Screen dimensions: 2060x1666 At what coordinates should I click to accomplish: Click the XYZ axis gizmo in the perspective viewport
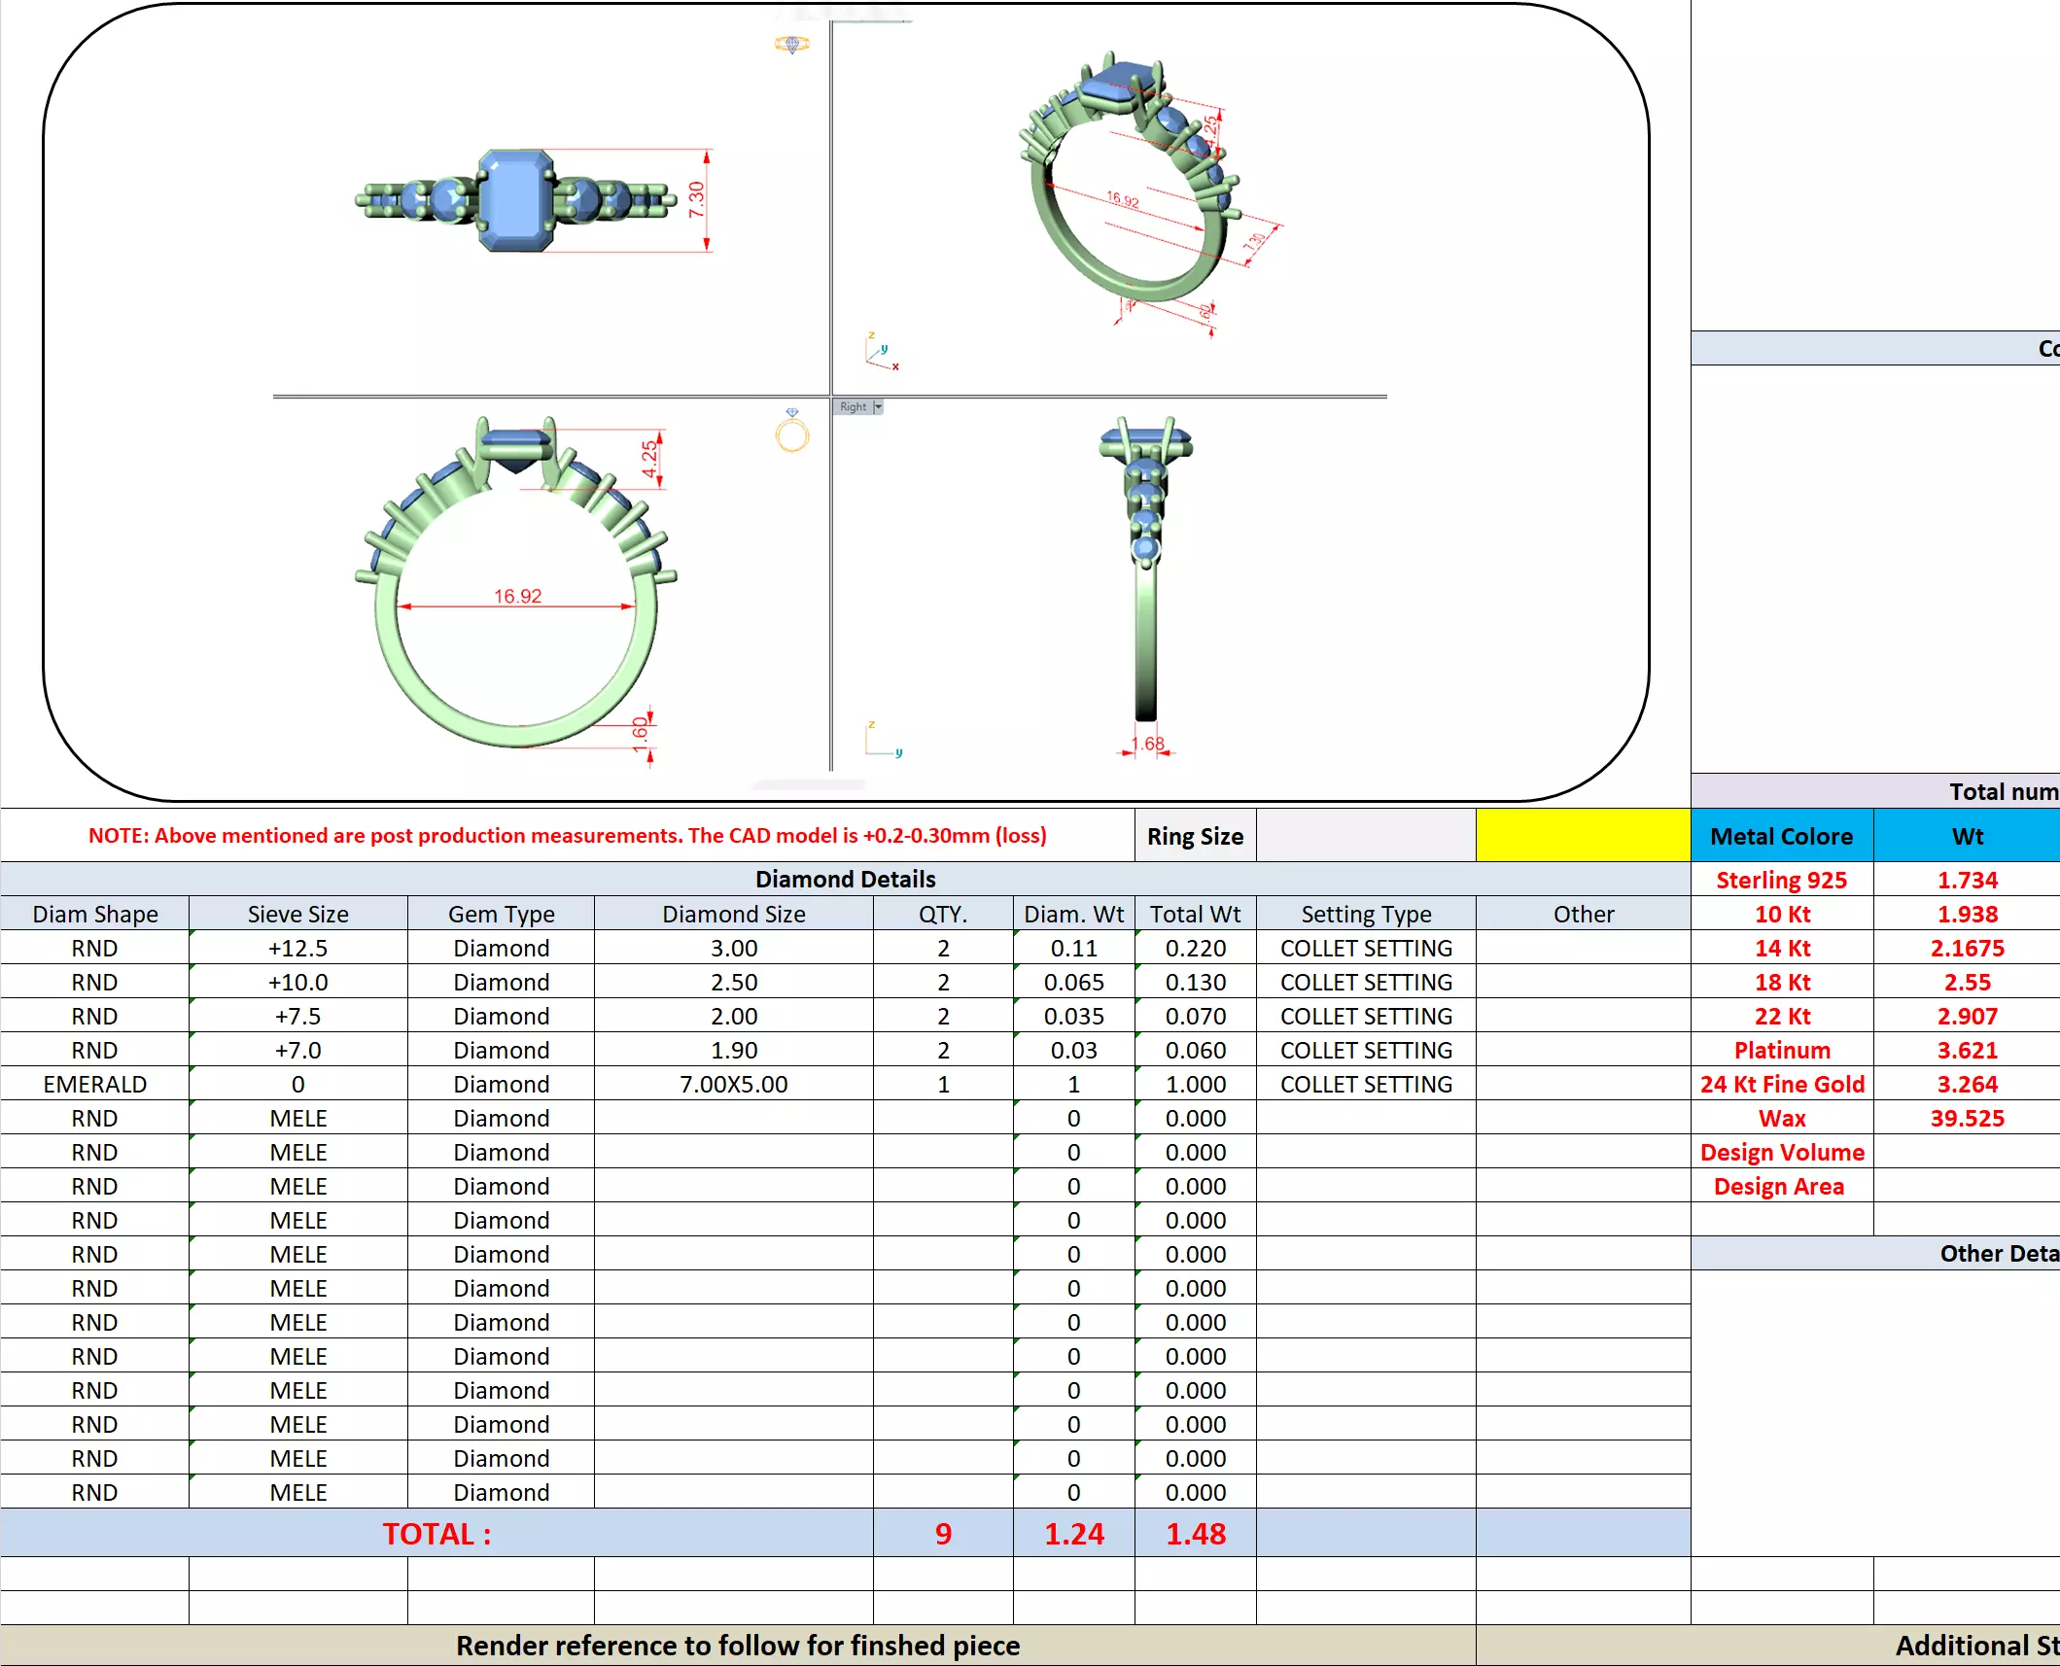click(879, 352)
